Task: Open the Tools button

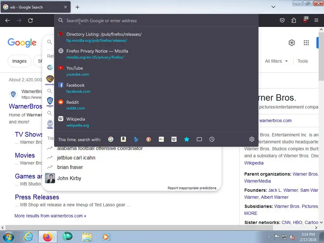Action: 302,61
